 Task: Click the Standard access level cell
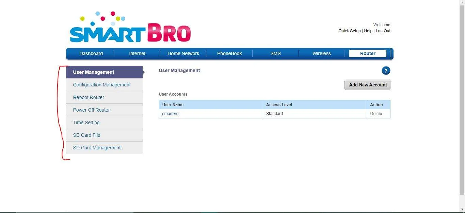(x=315, y=114)
